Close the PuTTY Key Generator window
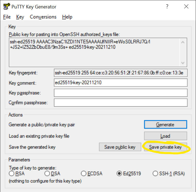The image size is (196, 192). 186,7
